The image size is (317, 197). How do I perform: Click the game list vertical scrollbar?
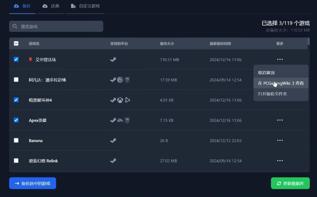coord(309,41)
